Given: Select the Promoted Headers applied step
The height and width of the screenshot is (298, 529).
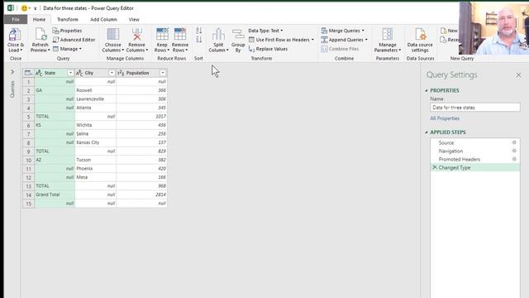Looking at the screenshot, I should (x=475, y=159).
